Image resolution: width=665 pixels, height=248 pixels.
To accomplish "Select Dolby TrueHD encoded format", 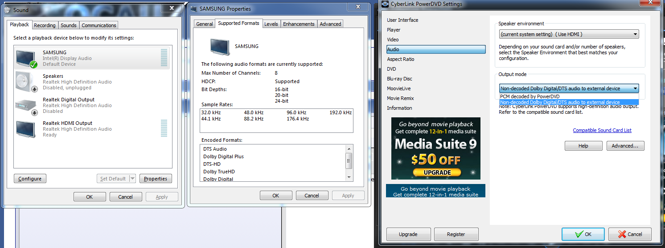I will coord(219,172).
